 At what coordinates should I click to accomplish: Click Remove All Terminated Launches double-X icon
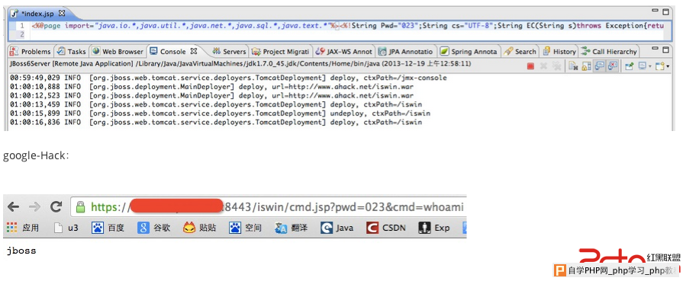click(556, 66)
